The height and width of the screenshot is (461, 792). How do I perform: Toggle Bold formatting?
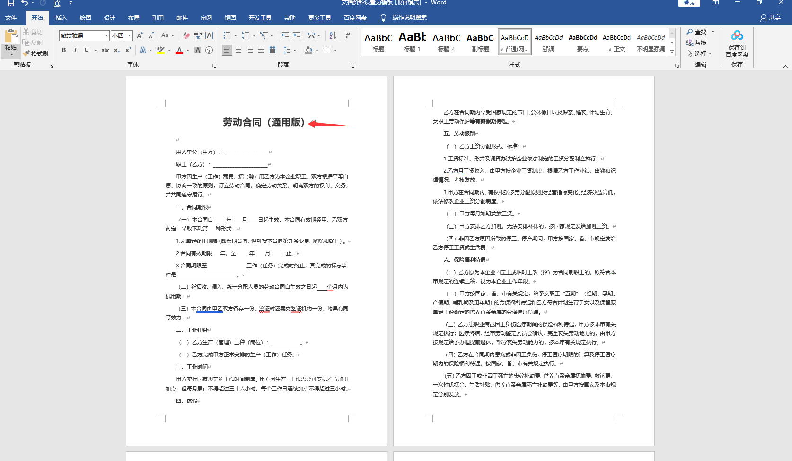click(64, 50)
